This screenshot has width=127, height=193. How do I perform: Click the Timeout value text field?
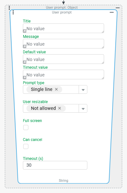point(64,75)
